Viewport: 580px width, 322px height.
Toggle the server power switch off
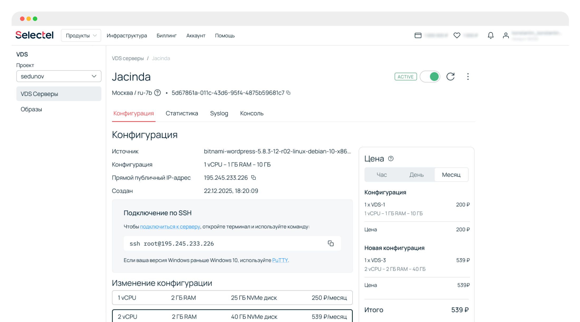click(x=430, y=77)
